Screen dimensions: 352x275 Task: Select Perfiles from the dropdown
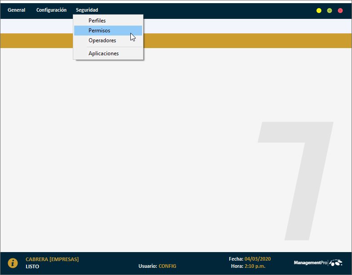(108, 20)
